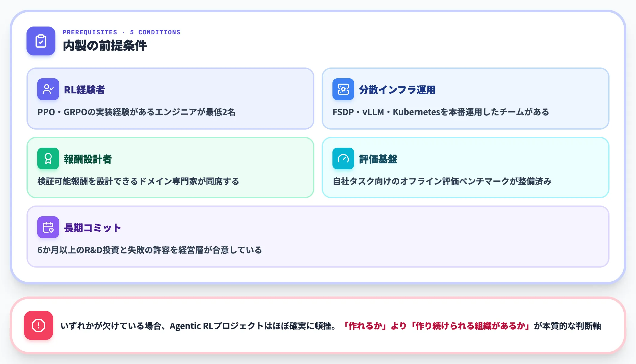The image size is (636, 364).
Task: Click the calendar heart icon on 長期コミット card
Action: 48,227
